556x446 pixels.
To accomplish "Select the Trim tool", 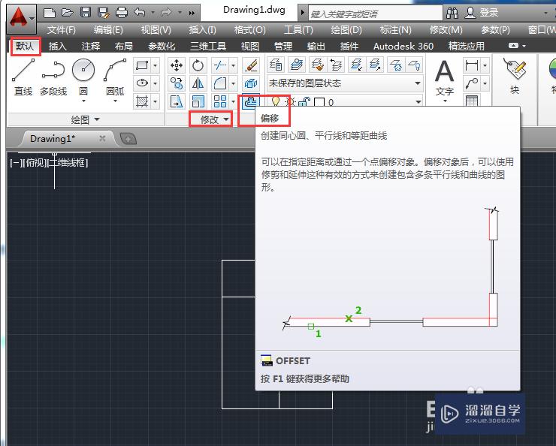I will (220, 65).
